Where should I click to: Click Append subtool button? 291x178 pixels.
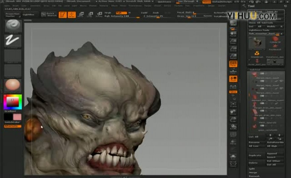(275, 154)
